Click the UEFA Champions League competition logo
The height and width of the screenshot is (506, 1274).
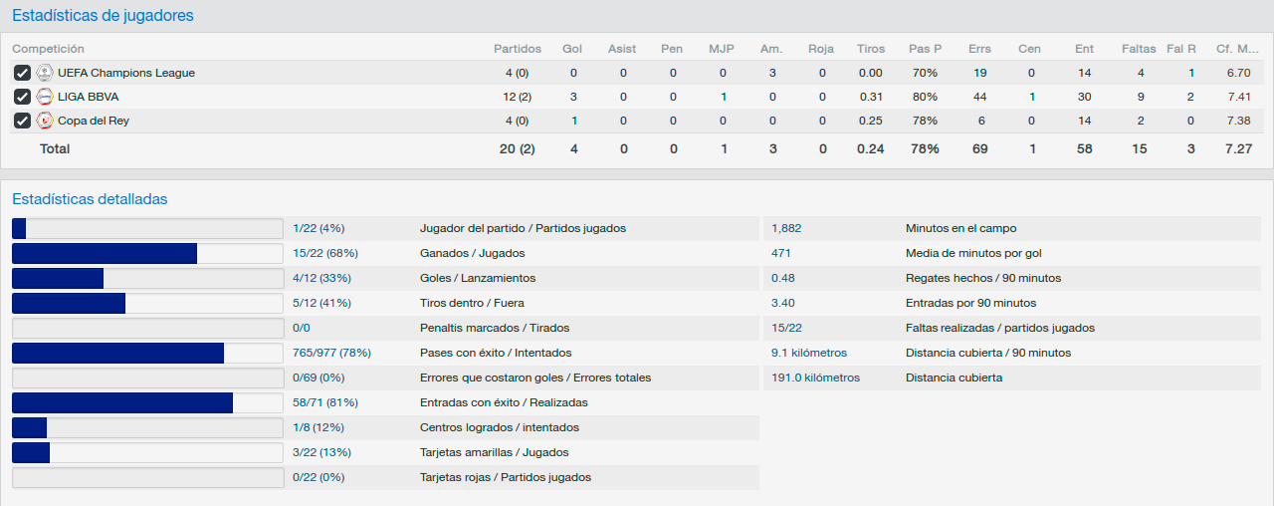tap(44, 73)
